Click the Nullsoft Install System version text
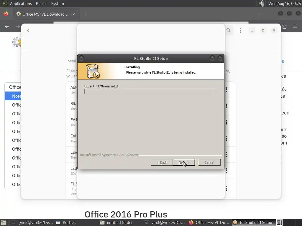Image resolution: width=302 pixels, height=226 pixels. pos(109,155)
